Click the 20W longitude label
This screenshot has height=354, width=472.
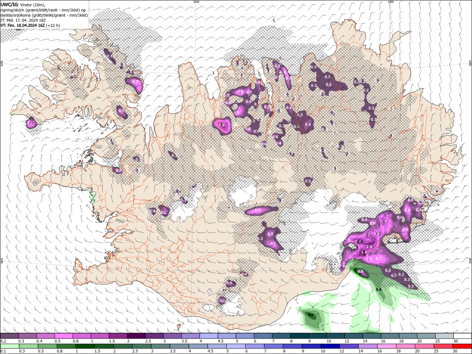(196, 2)
